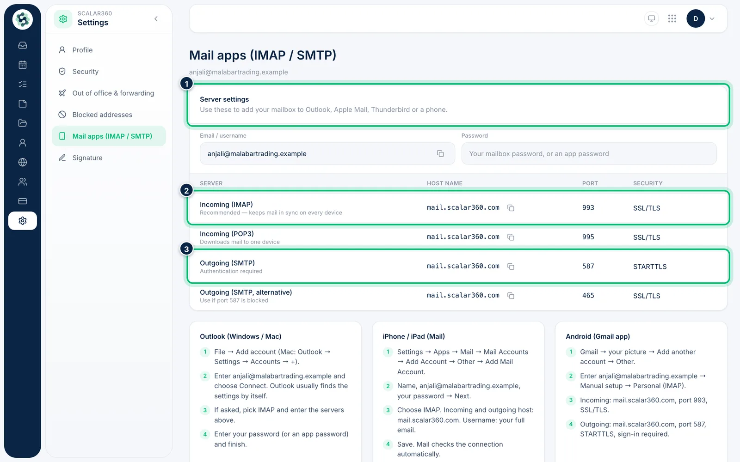740x462 pixels.
Task: Open the team users icon in the rail
Action: tap(23, 182)
